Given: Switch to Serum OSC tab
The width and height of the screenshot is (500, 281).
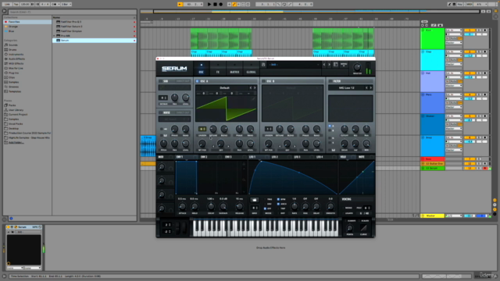Looking at the screenshot, I should point(202,69).
